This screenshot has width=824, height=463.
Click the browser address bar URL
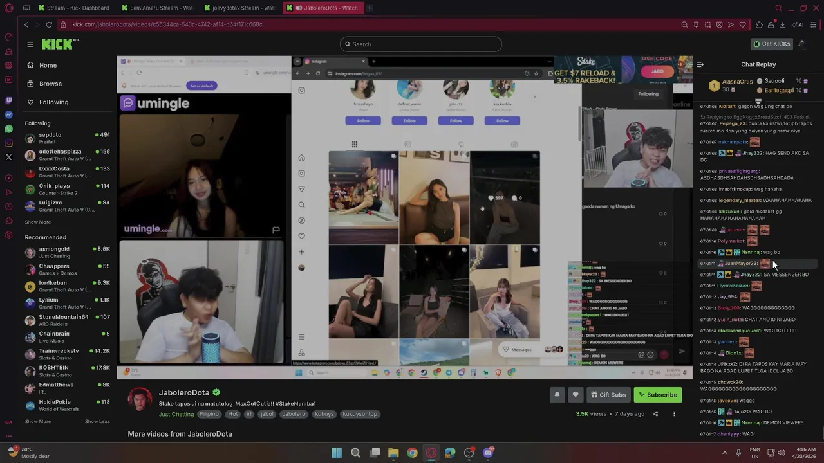(167, 24)
